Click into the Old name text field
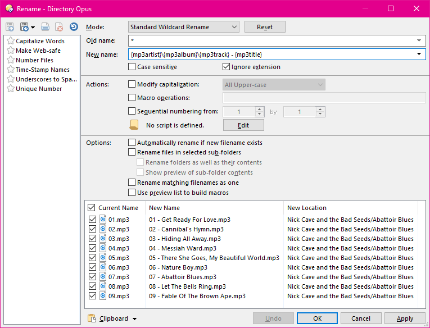430x328 pixels. (x=270, y=40)
